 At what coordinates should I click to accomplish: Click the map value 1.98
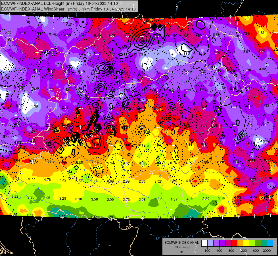(x=248, y=70)
